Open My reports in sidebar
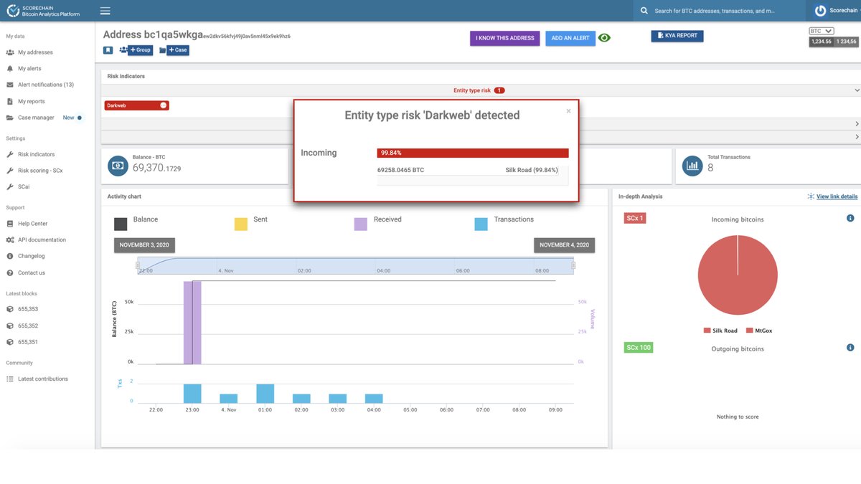The height and width of the screenshot is (484, 861). point(32,101)
